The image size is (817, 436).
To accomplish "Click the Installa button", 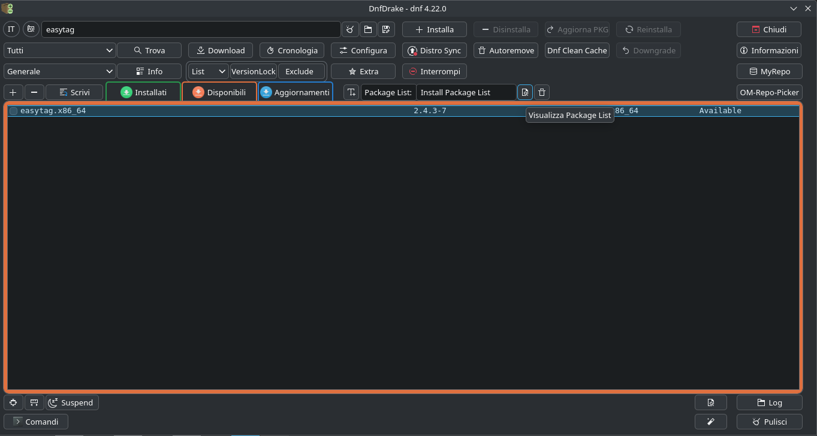I will (434, 29).
